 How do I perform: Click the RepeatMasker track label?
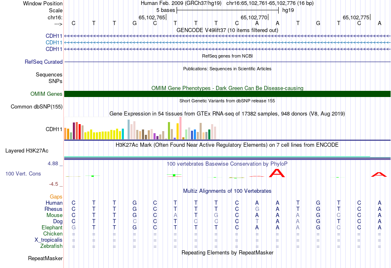45,258
